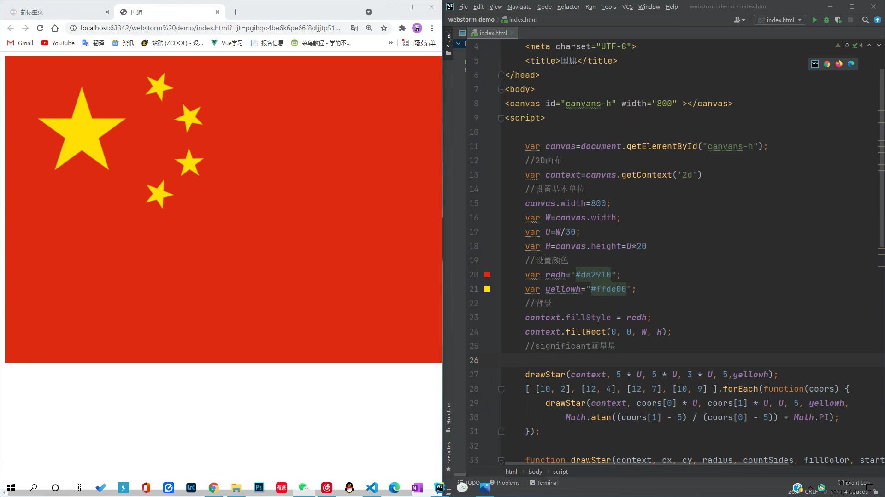Click the Chrome address bar URL

[210, 28]
